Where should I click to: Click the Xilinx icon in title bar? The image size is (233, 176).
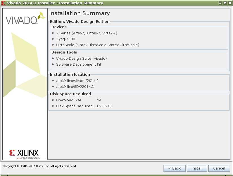pyautogui.click(x=3, y=3)
